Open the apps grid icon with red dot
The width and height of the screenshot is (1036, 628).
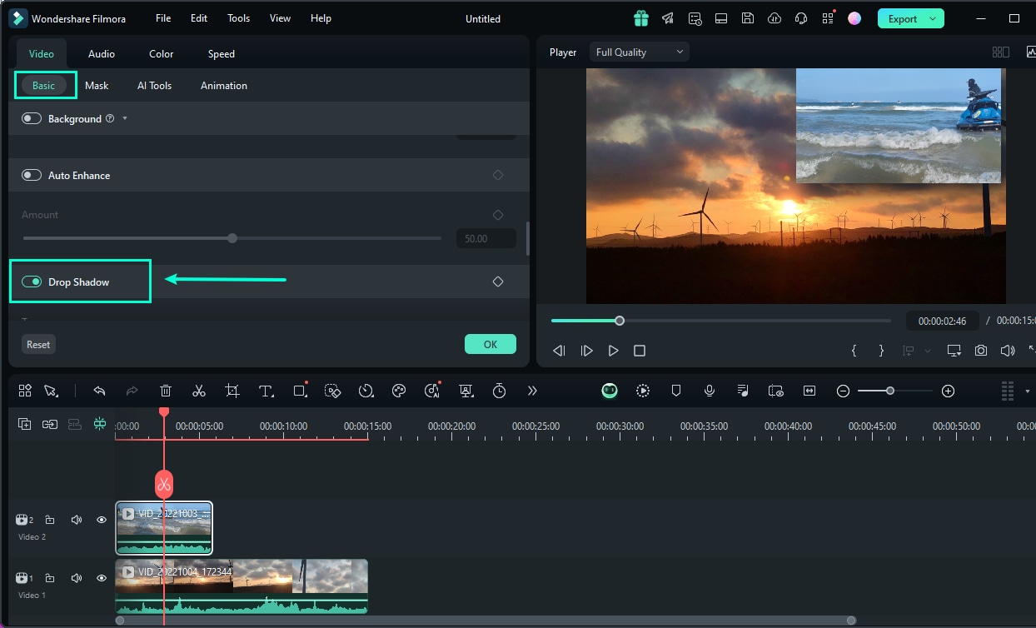tap(827, 18)
